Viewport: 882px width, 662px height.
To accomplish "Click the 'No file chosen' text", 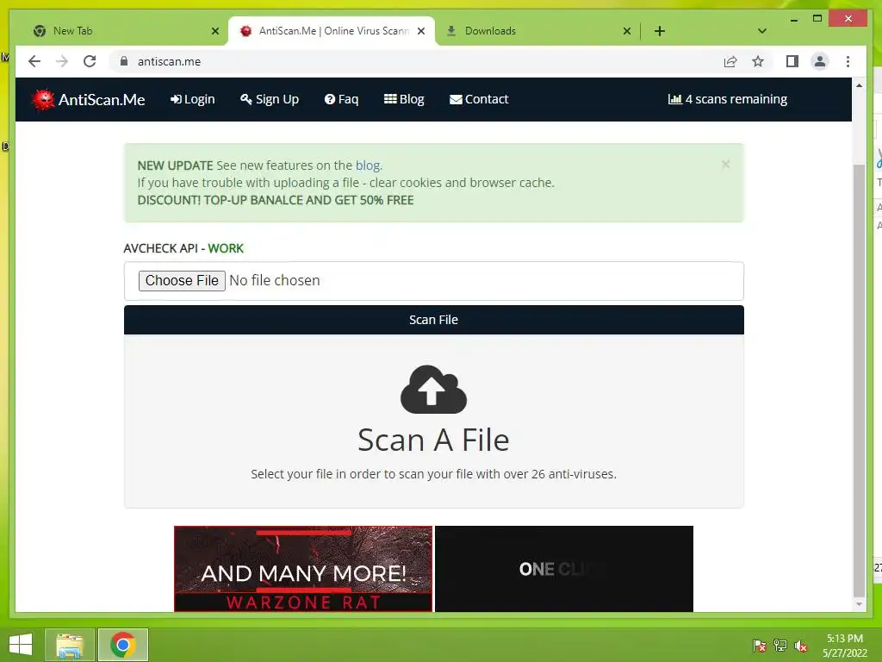I will click(275, 280).
